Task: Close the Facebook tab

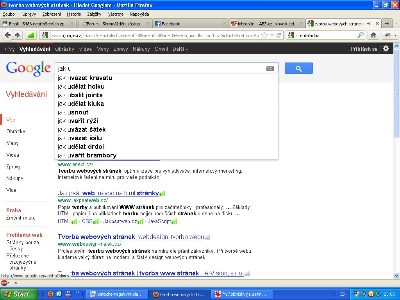Action: pyautogui.click(x=225, y=23)
